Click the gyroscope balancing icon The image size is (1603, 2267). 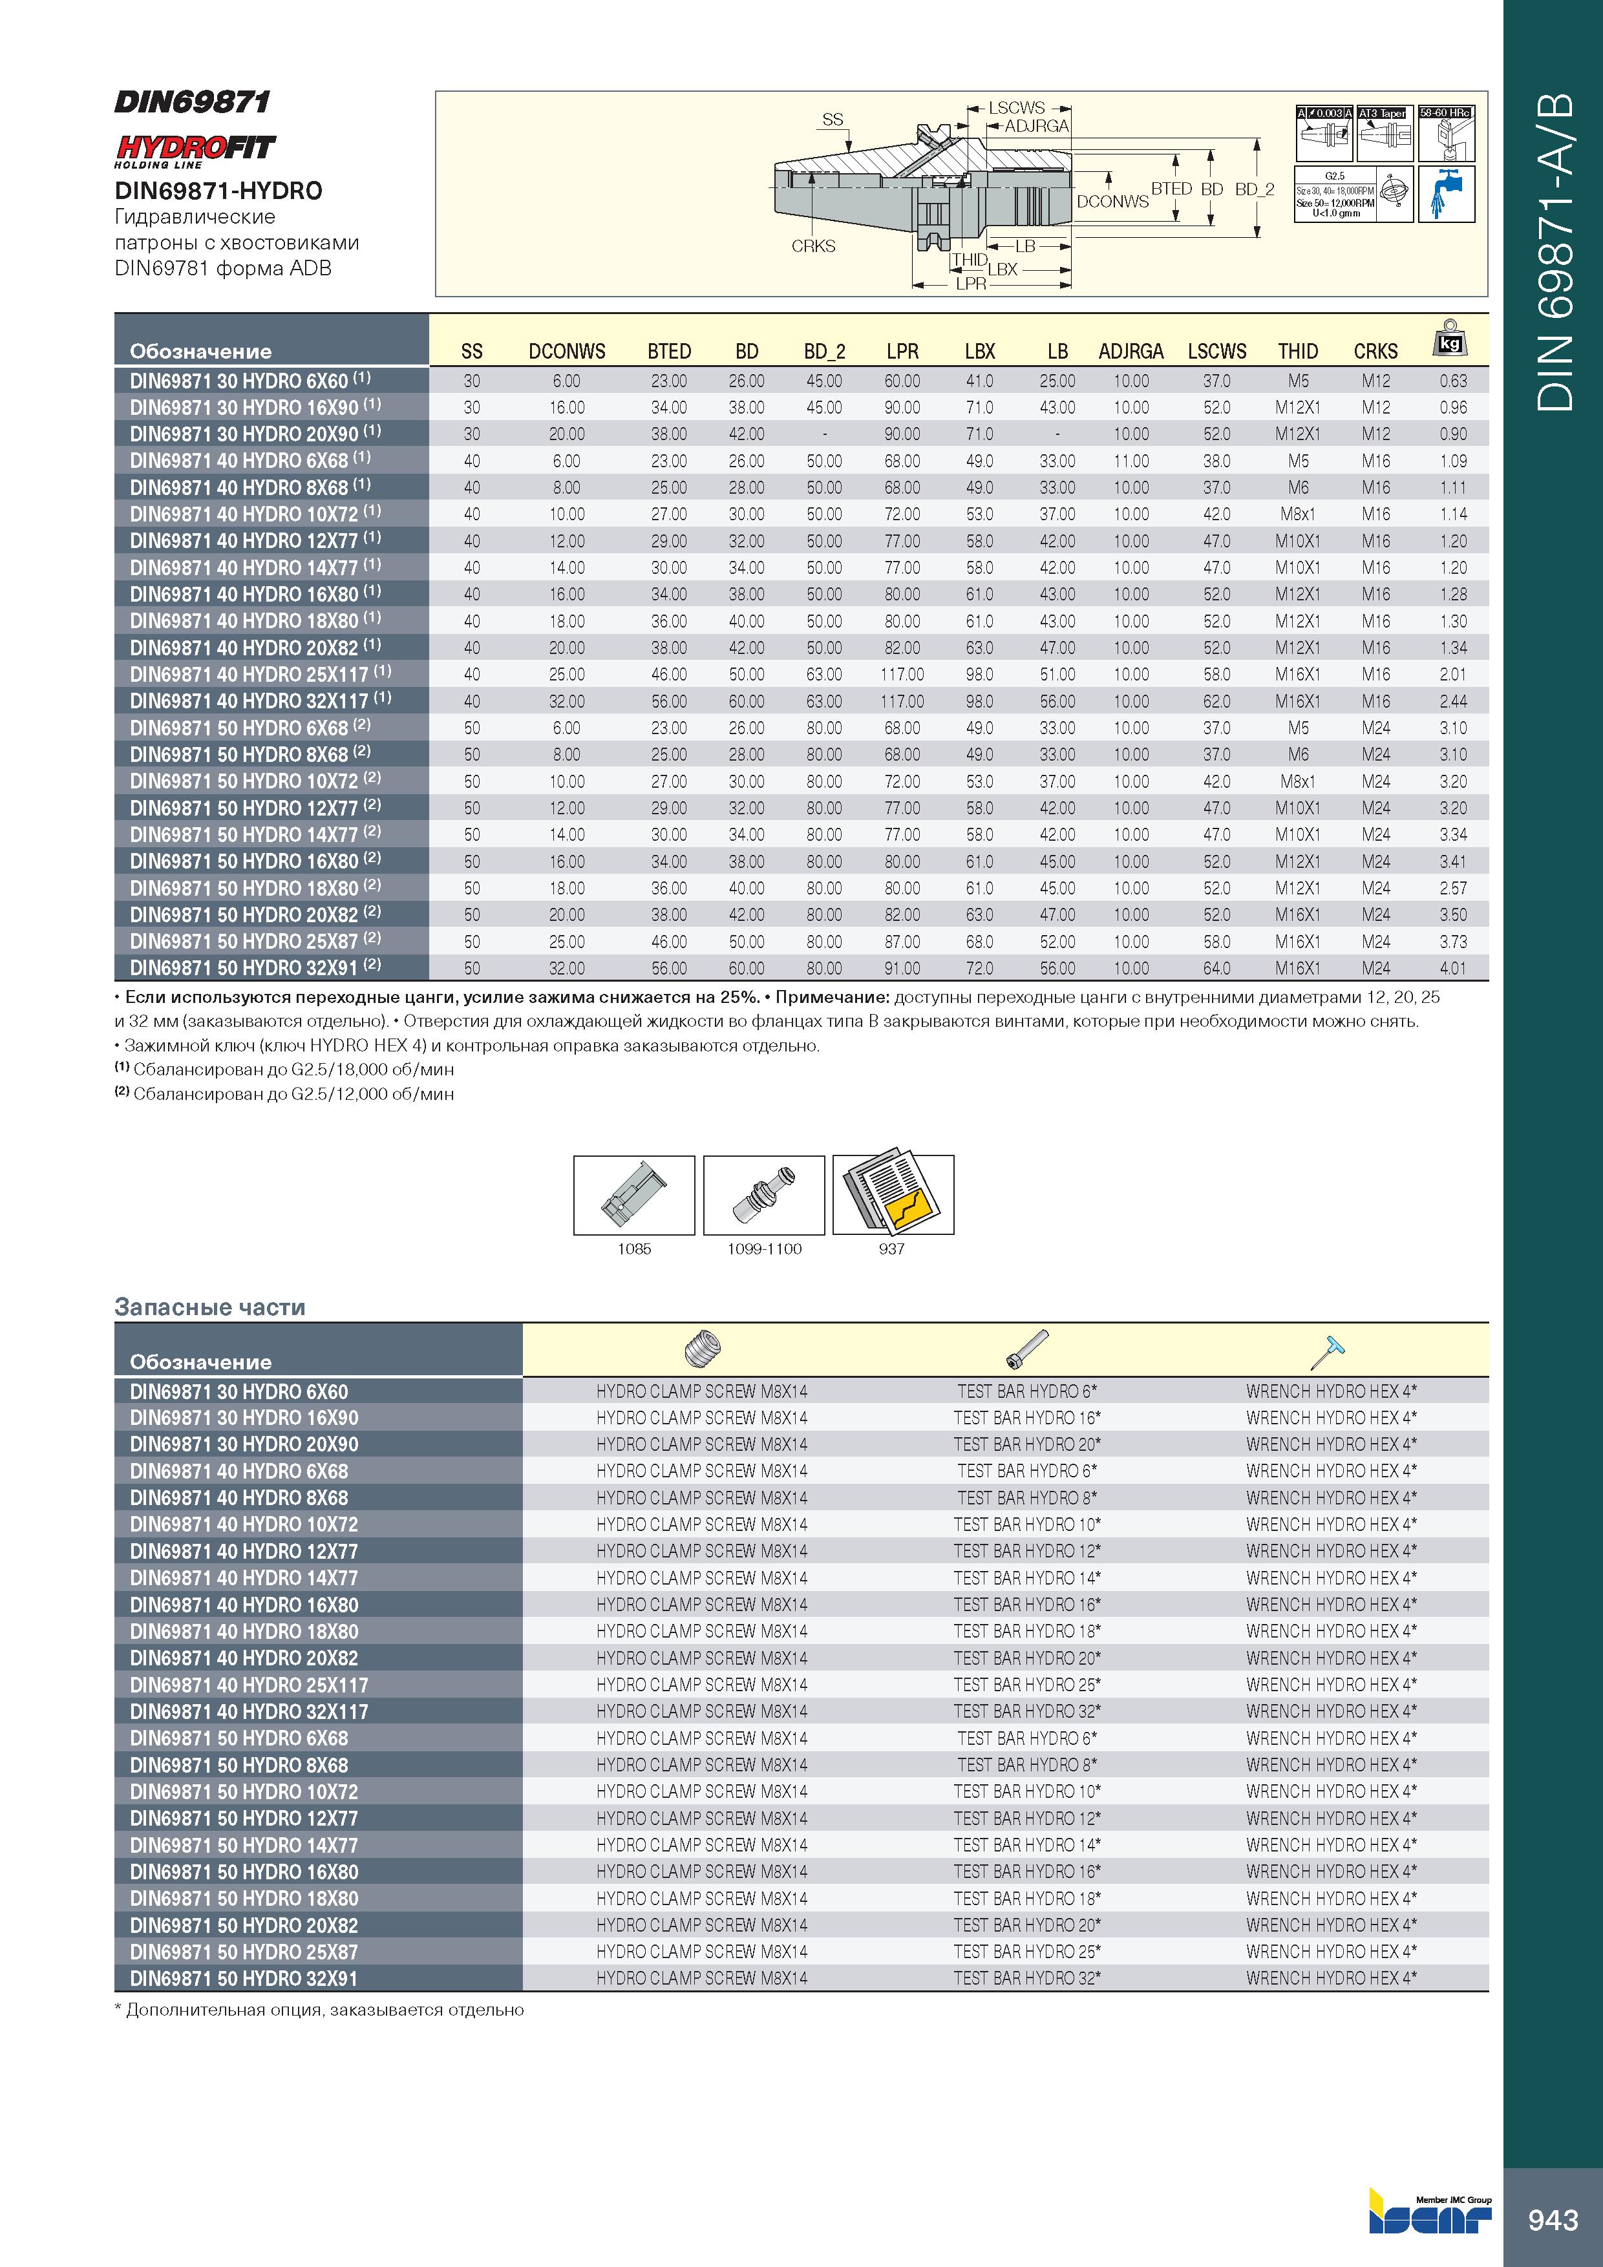pos(1396,193)
